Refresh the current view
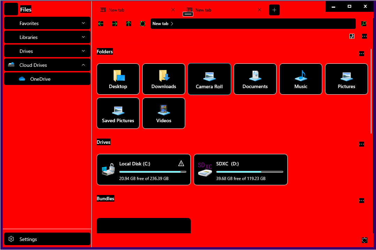The image size is (376, 250). (x=143, y=24)
